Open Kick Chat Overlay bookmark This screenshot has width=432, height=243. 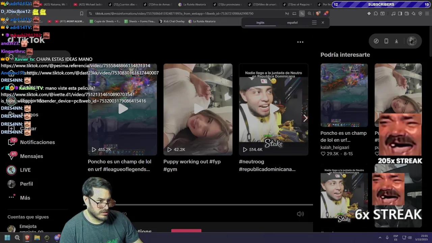click(171, 21)
